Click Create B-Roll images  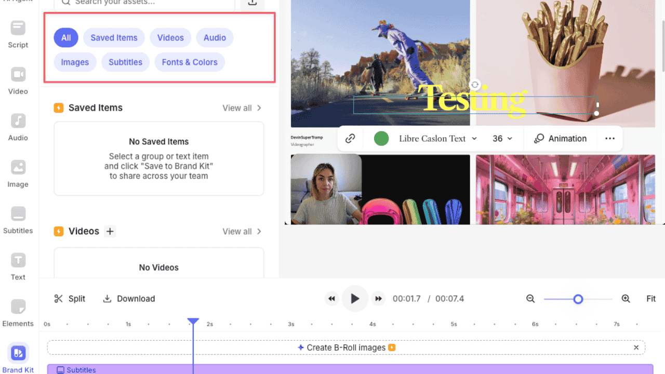coord(346,348)
